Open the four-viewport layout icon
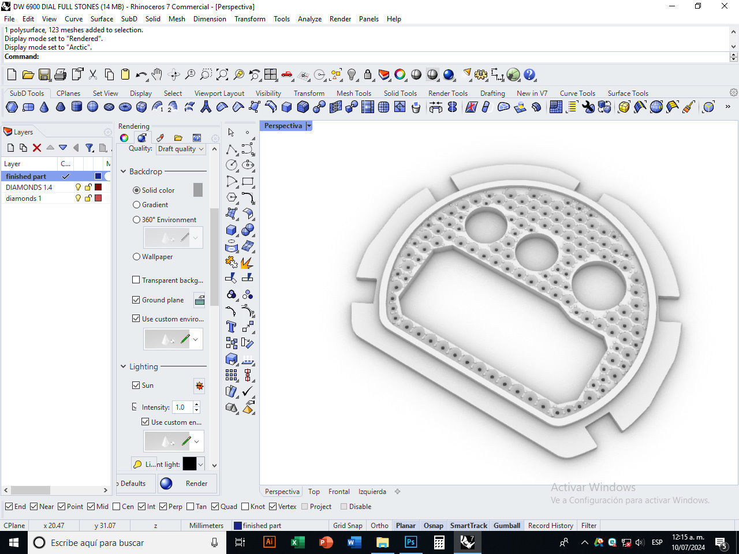The image size is (739, 554). coord(271,74)
